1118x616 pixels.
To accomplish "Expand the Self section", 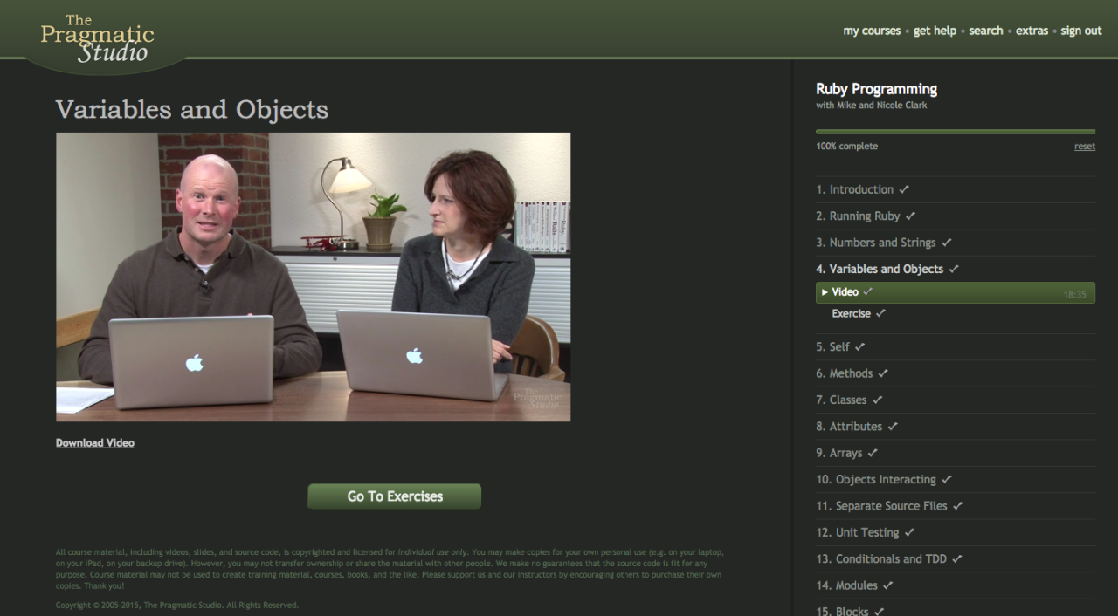I will coord(832,347).
